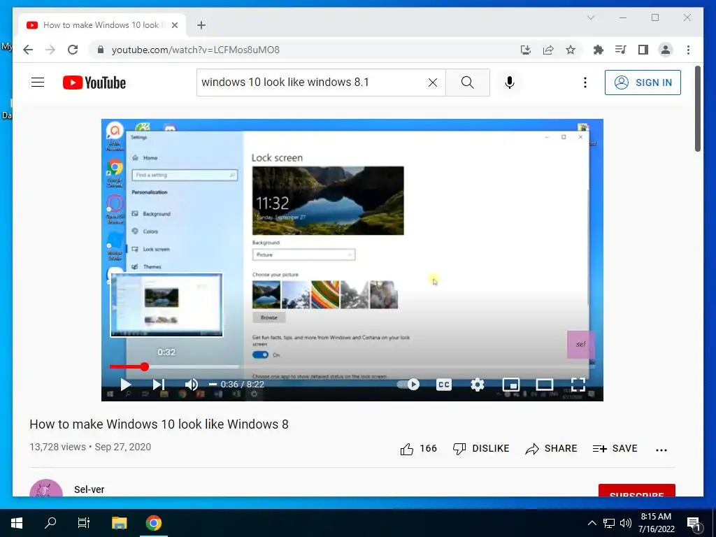
Task: Play the video
Action: tap(126, 385)
